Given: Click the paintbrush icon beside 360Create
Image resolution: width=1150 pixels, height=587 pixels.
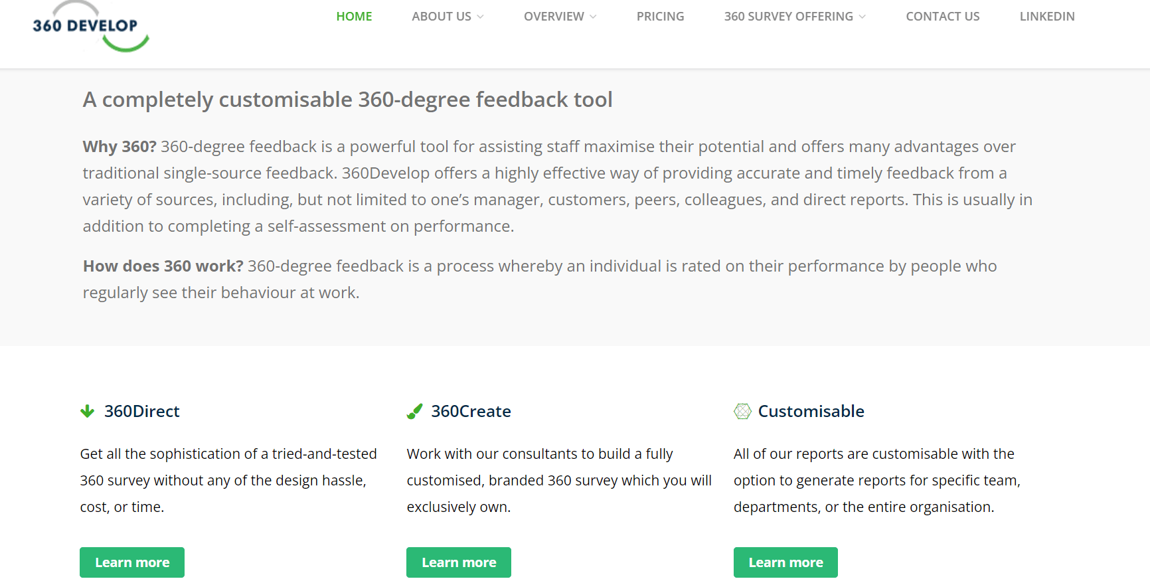Looking at the screenshot, I should [414, 412].
